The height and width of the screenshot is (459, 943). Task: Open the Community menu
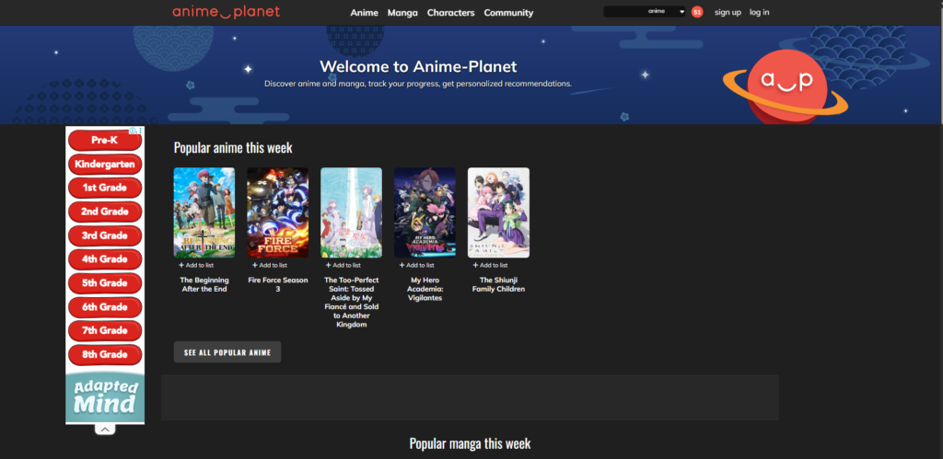click(508, 13)
